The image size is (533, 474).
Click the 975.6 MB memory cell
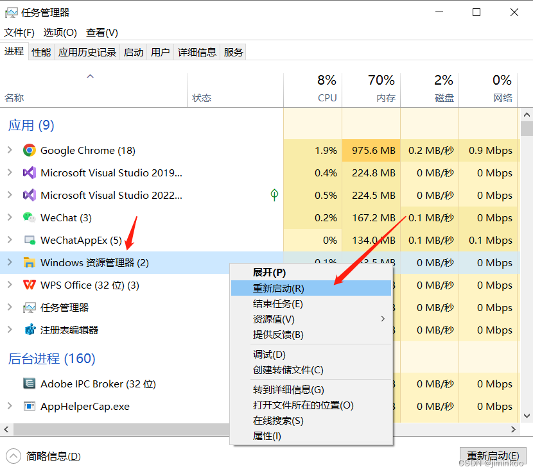tap(371, 150)
